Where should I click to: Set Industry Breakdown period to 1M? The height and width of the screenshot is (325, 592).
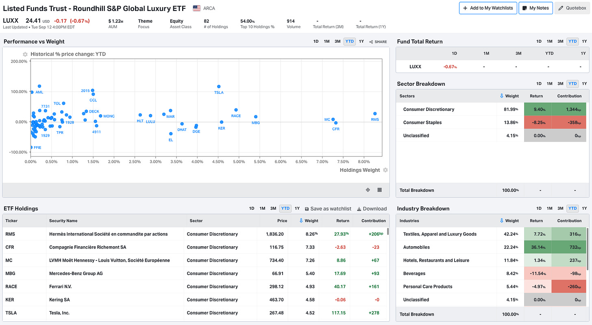click(549, 208)
